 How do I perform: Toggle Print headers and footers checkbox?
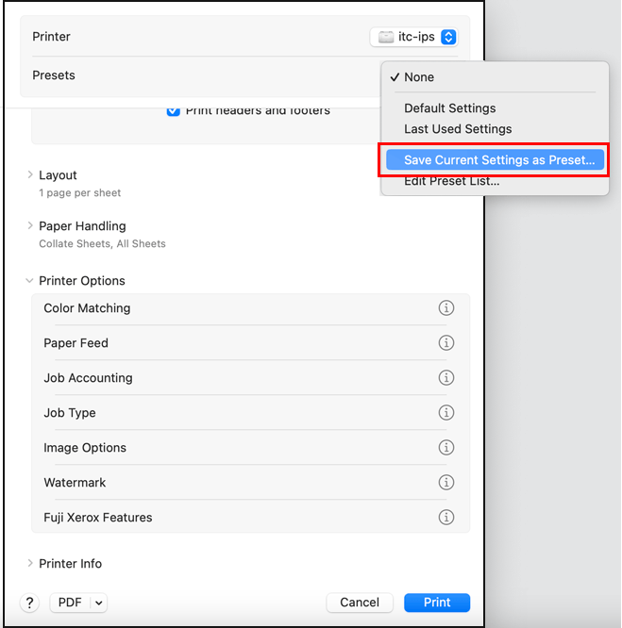tap(174, 110)
